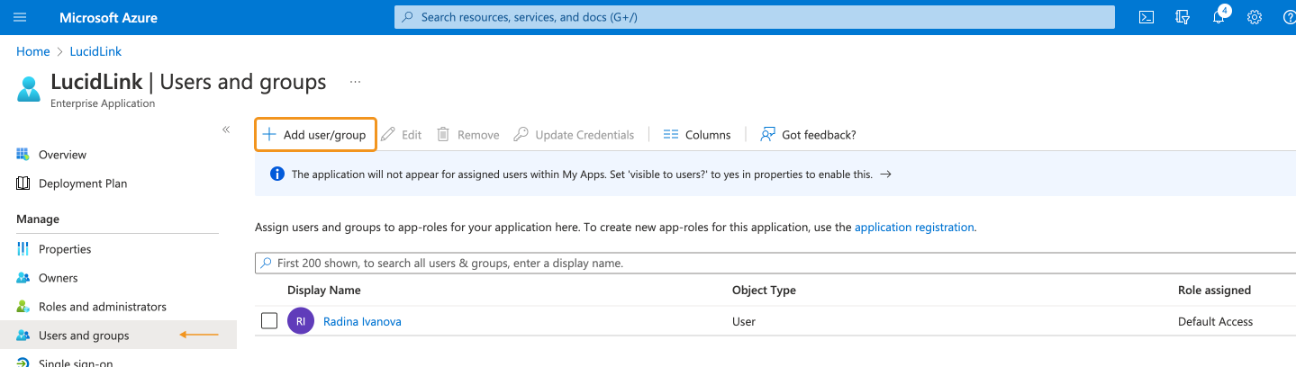Open Properties under Manage
The image size is (1296, 367).
(x=65, y=249)
